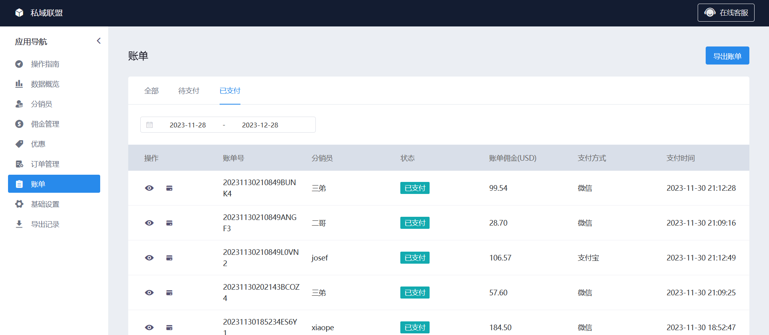
Task: Open 在线客服 online support
Action: [726, 13]
